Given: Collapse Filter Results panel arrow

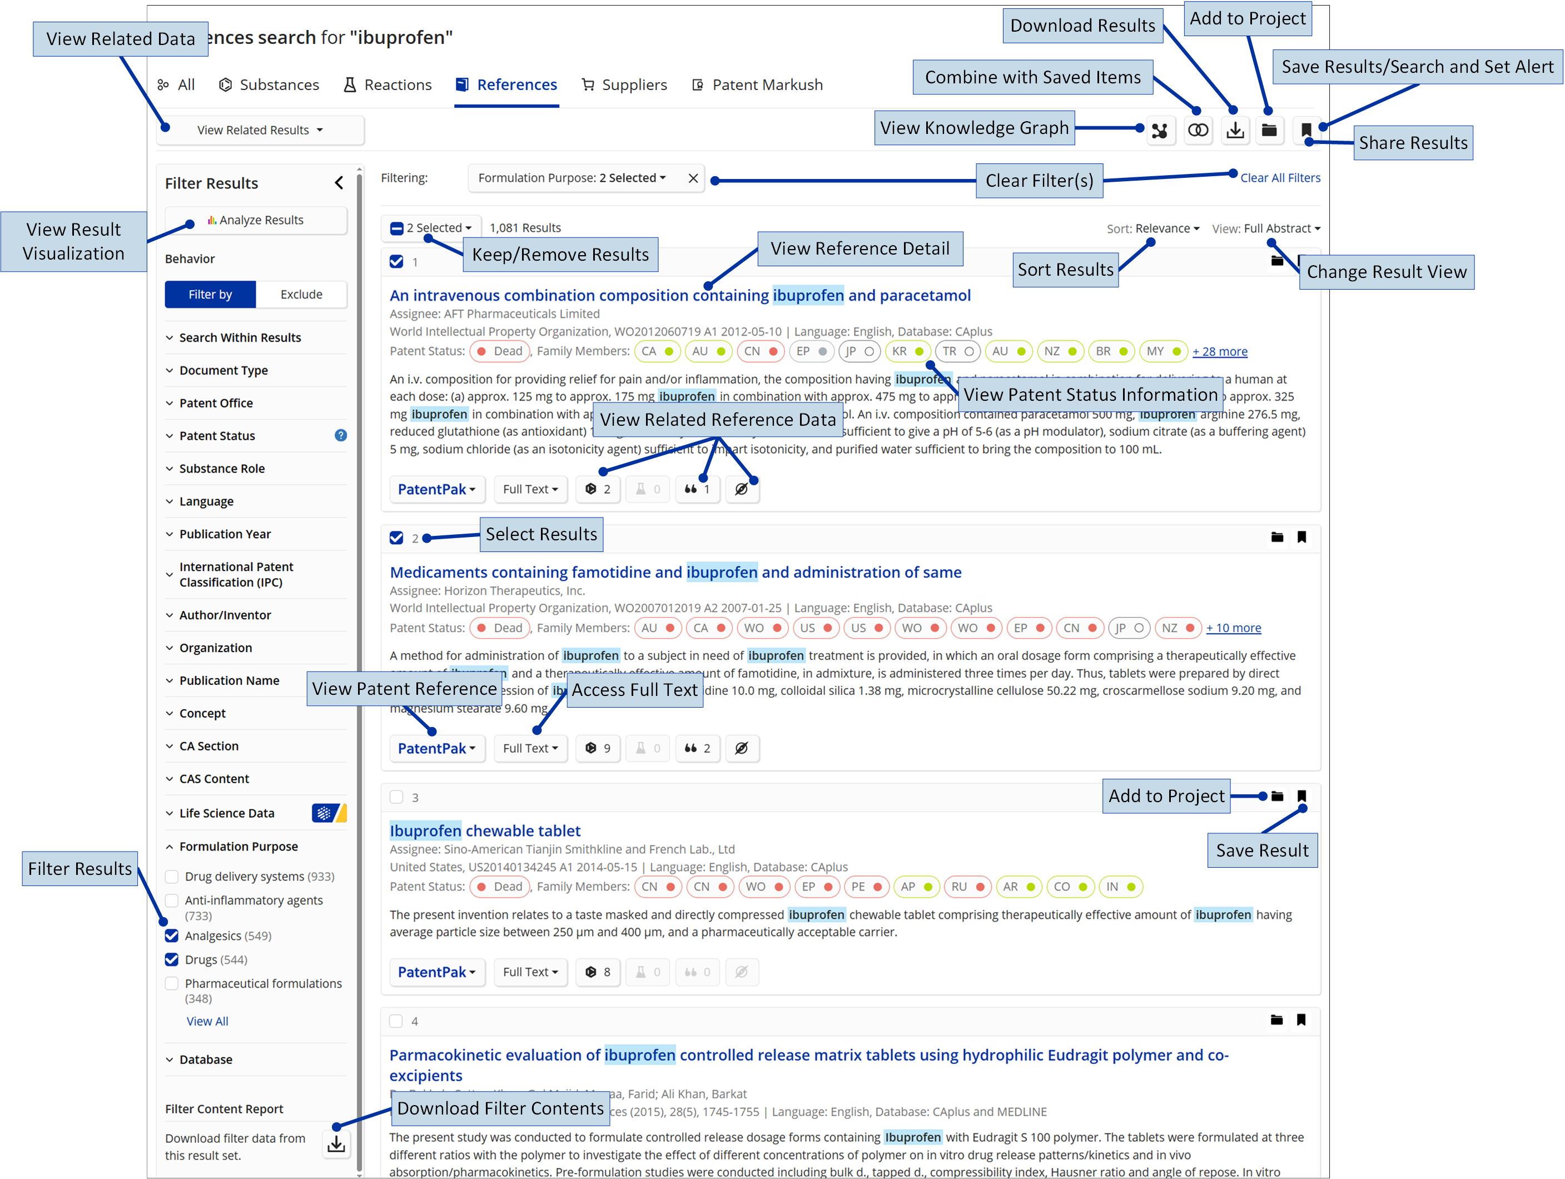Looking at the screenshot, I should pyautogui.click(x=339, y=183).
